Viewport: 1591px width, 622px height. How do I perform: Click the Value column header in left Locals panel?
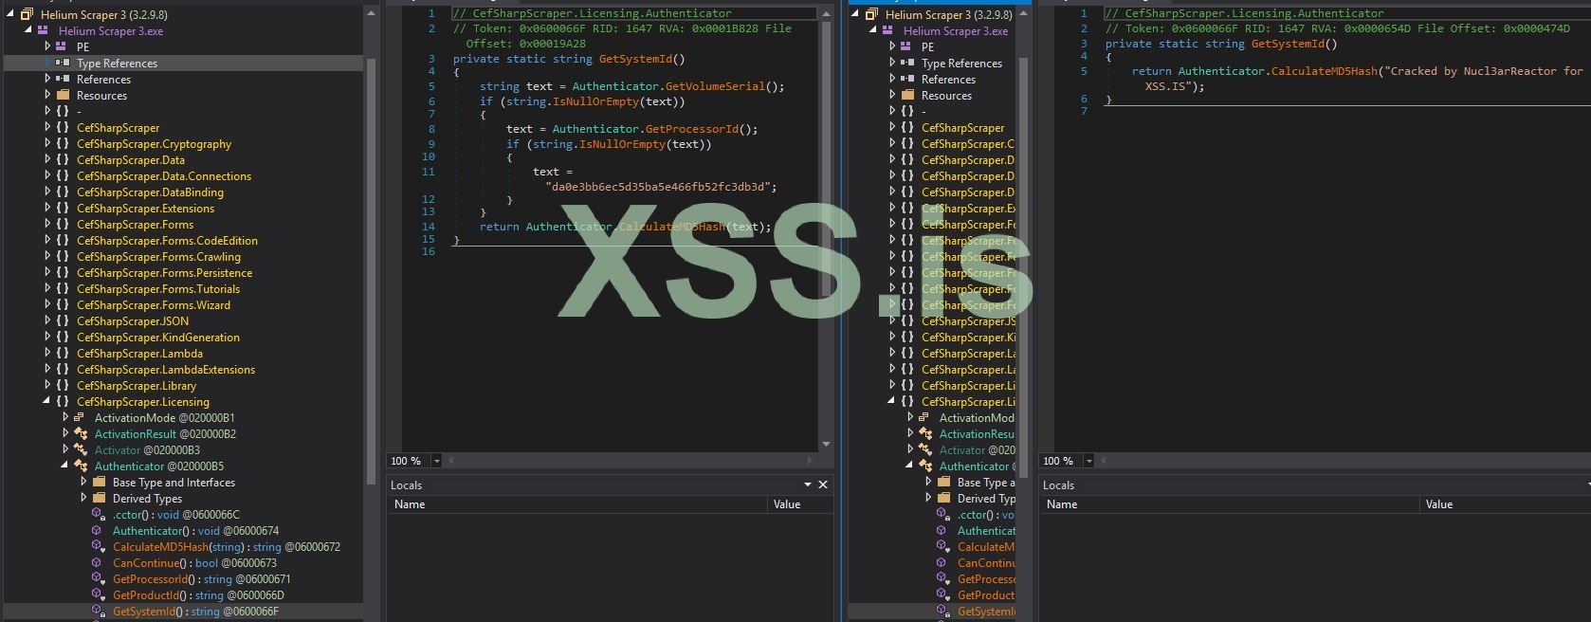800,504
